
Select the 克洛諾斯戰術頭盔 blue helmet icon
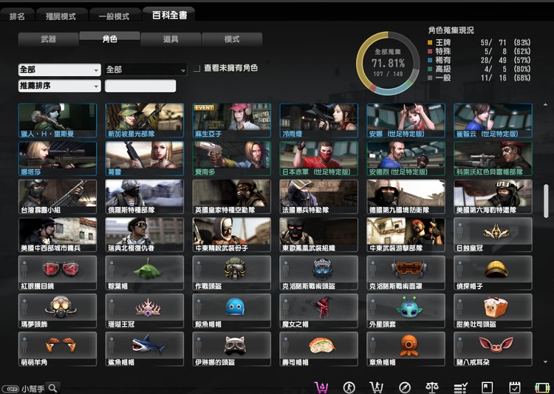coord(322,269)
